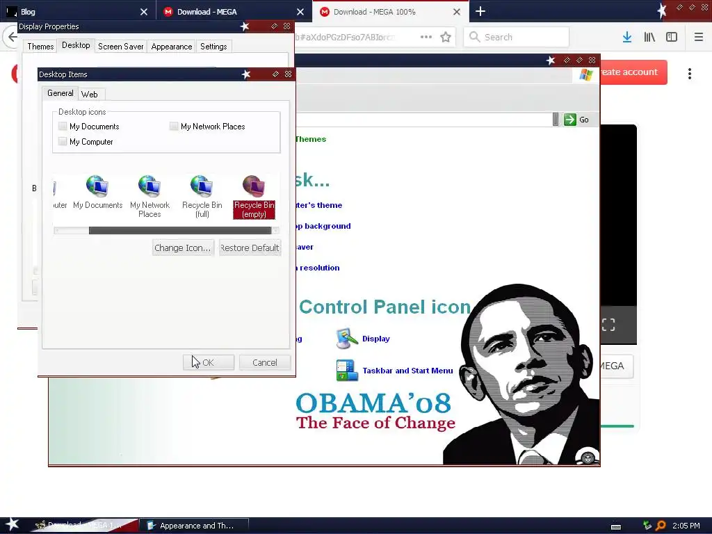Select the My Documents icon in the icon list
The width and height of the screenshot is (712, 534).
[97, 193]
